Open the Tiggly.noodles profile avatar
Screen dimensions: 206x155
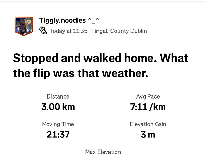coord(24,26)
